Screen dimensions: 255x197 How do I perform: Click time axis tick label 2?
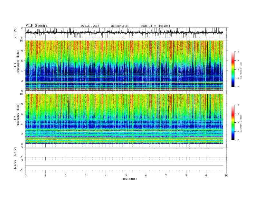tap(66, 175)
